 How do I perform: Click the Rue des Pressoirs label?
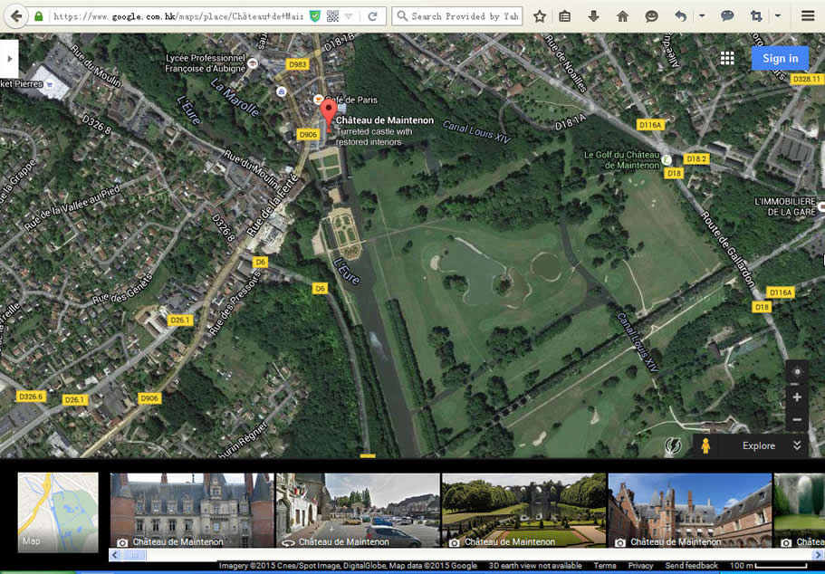click(235, 303)
